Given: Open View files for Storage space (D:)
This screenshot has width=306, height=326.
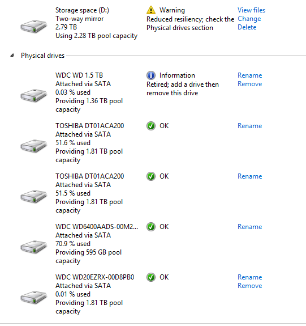Looking at the screenshot, I should tap(251, 10).
